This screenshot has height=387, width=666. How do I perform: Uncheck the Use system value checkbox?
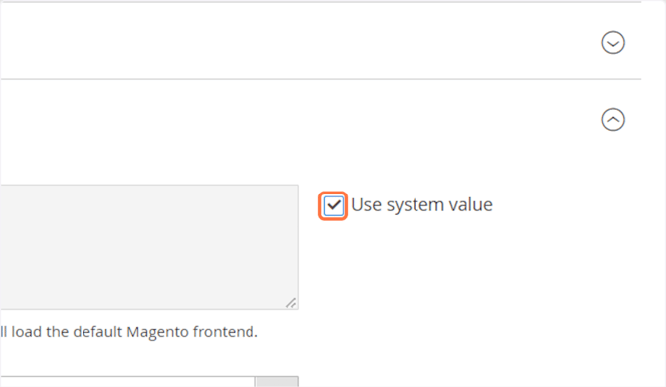click(x=333, y=206)
